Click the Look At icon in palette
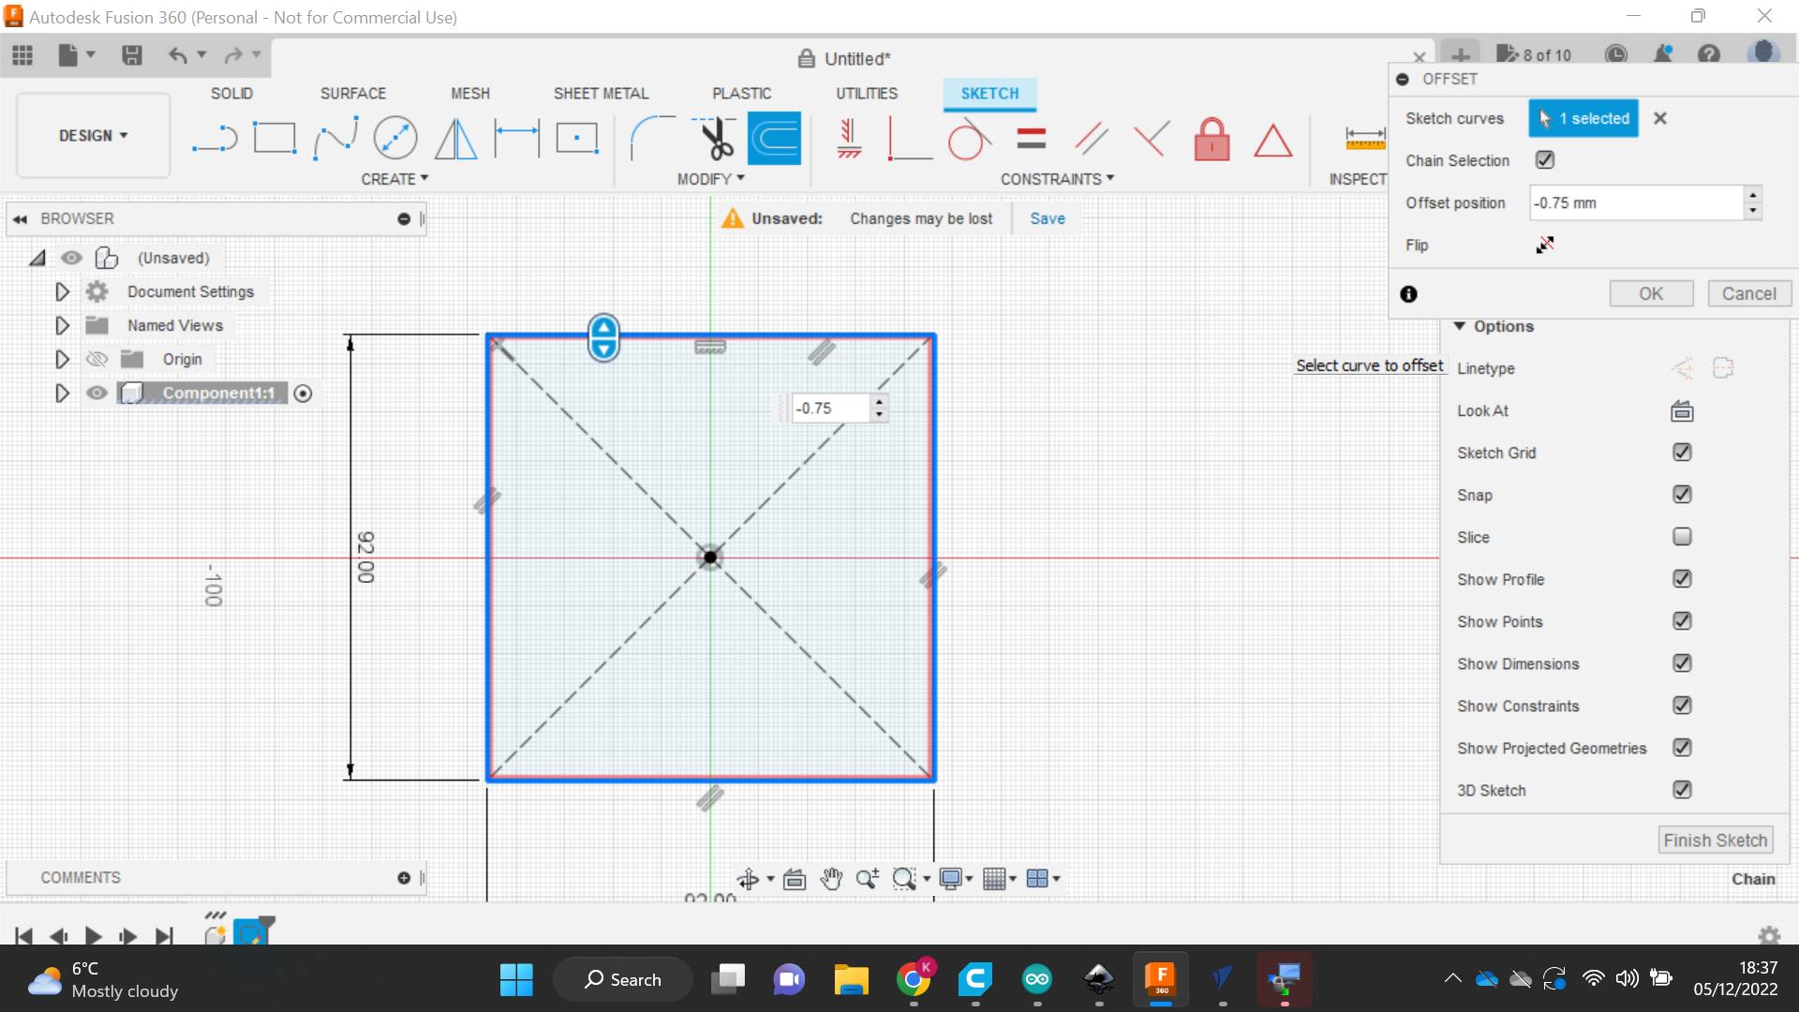 [x=1682, y=410]
